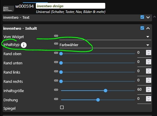Open the Vom Widget dropdown
Screen dimensions: 157x116
(105, 37)
